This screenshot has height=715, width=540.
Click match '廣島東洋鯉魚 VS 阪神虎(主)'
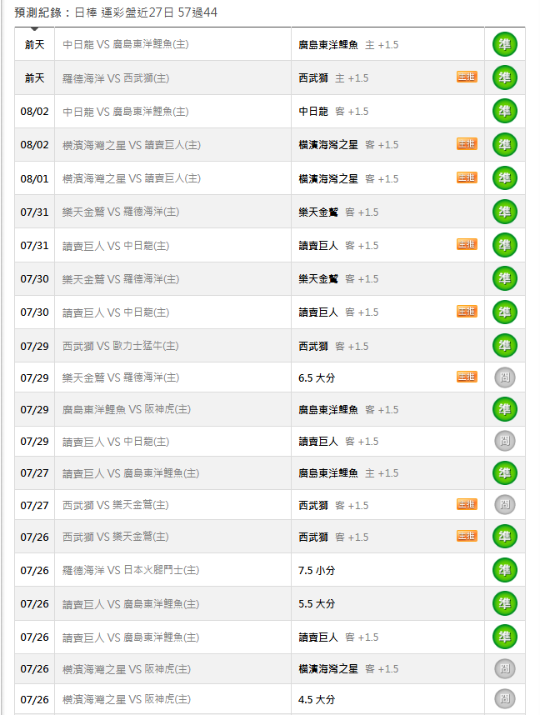[127, 409]
